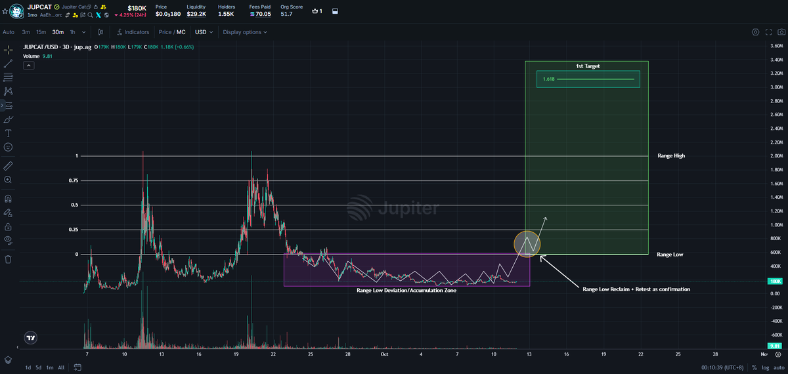
Task: Open the USD currency dropdown
Action: point(203,32)
